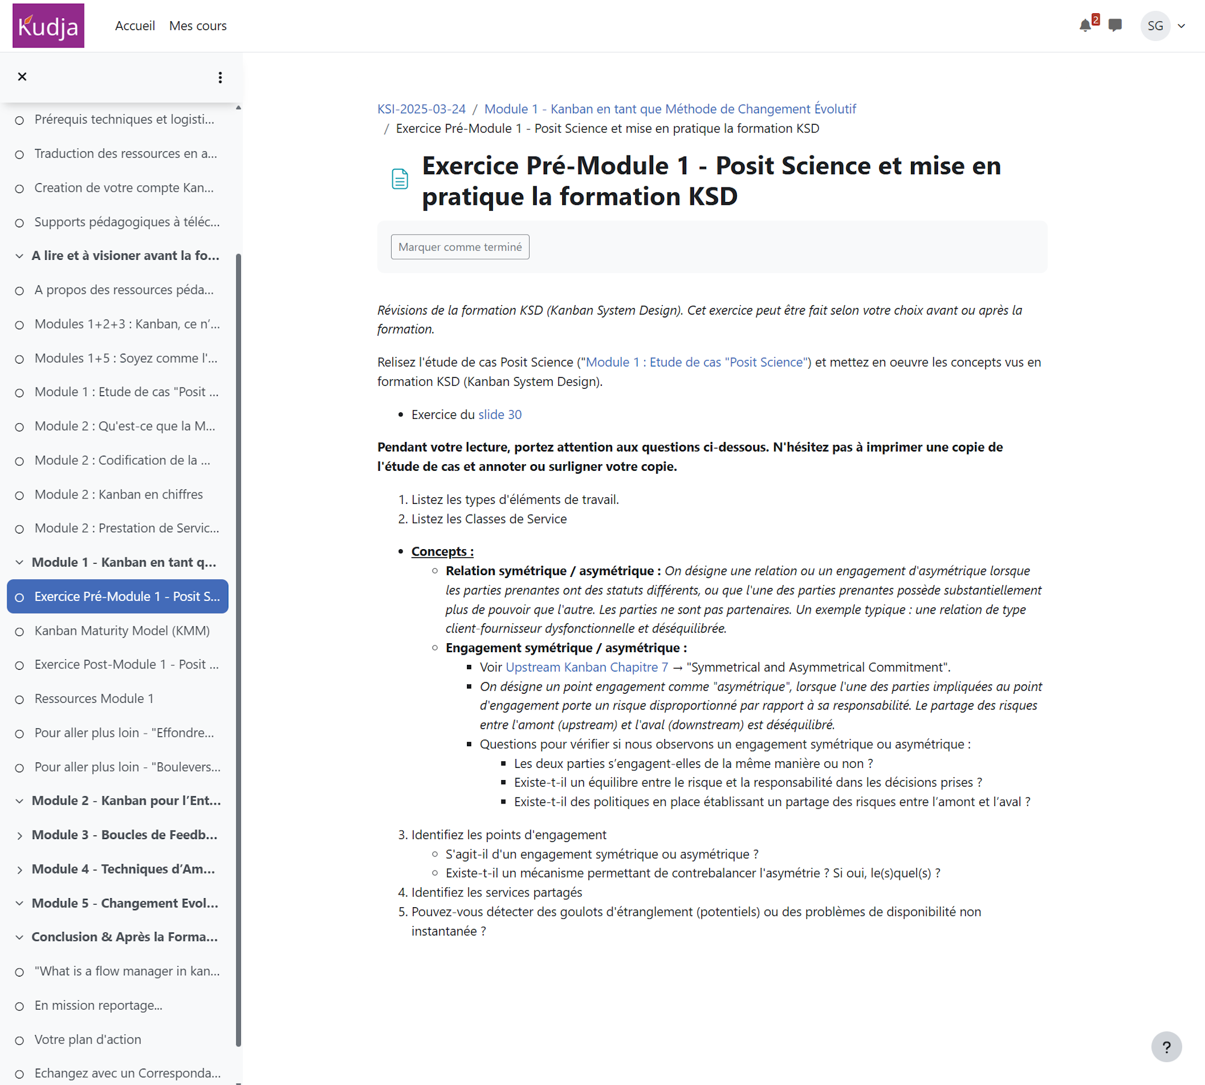
Task: Click the course index vertical scrollbar
Action: 239,650
